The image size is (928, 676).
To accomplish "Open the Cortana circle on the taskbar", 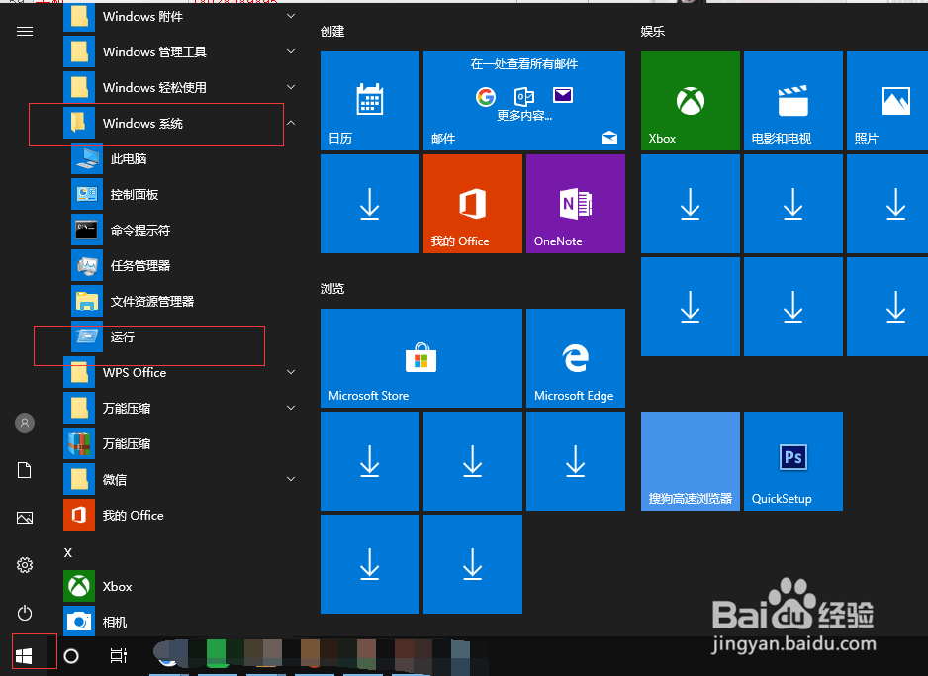I will pyautogui.click(x=71, y=656).
